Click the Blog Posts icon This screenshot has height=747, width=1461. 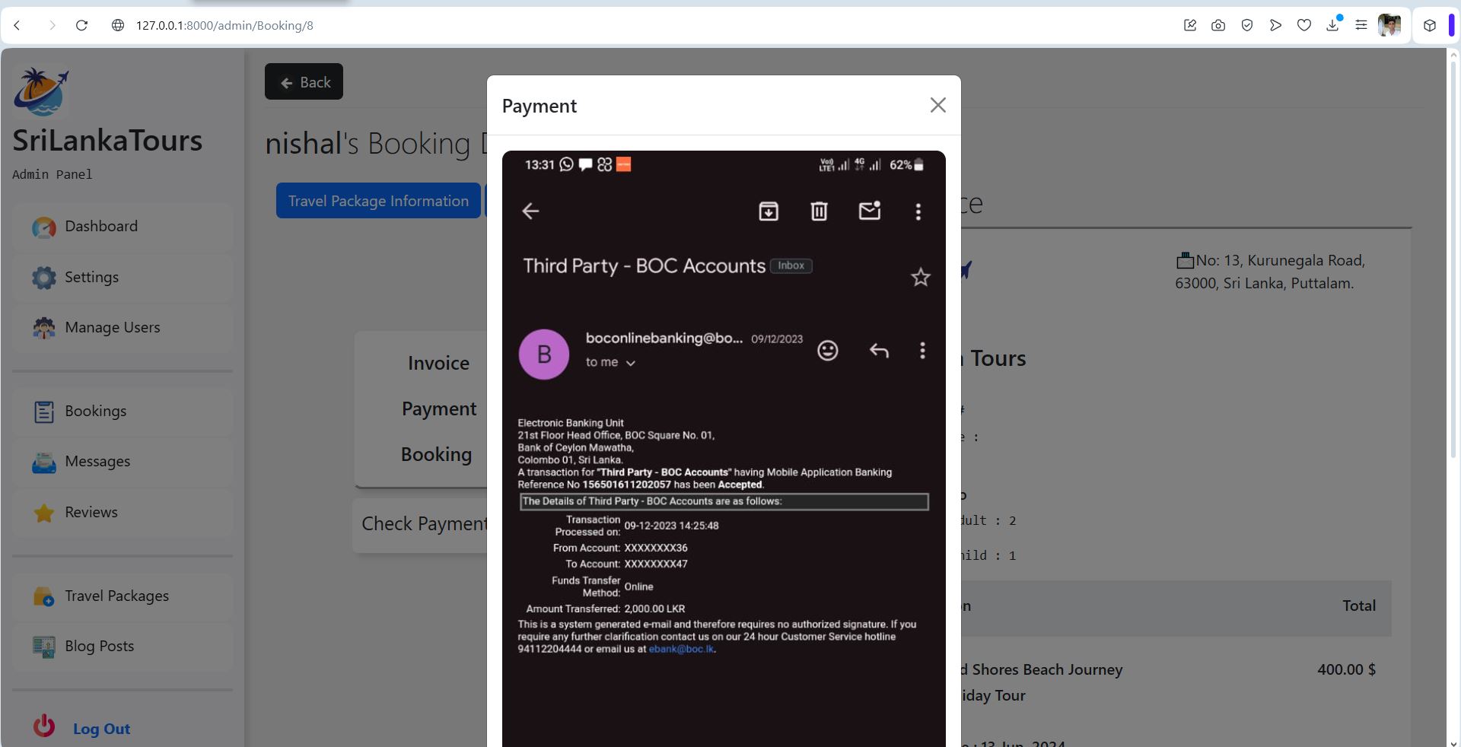[44, 647]
